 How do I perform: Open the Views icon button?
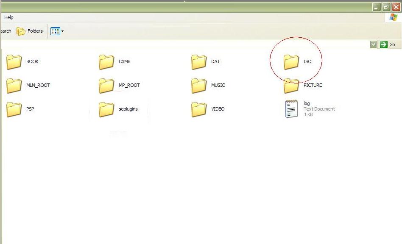click(x=55, y=31)
